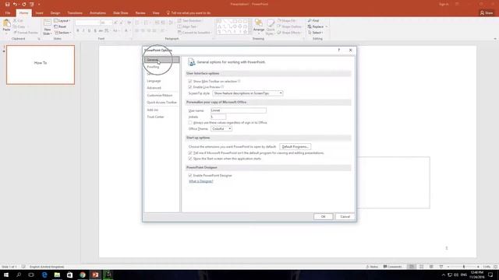Click the taskbar search magnifier icon
Viewport: 499px width, 280px height.
coord(19,275)
